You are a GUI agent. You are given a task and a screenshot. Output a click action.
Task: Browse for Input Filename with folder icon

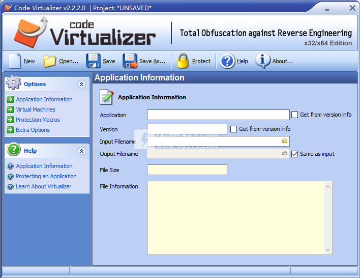point(285,141)
